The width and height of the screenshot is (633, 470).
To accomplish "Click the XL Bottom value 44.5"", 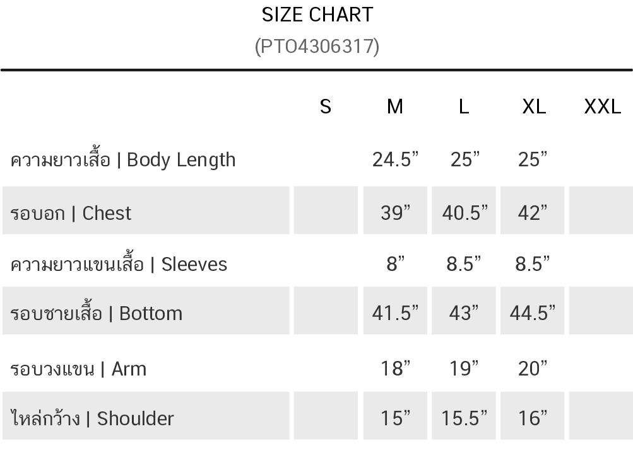I will click(533, 313).
